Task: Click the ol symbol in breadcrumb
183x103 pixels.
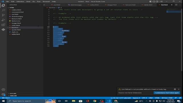Action: tap(60, 8)
